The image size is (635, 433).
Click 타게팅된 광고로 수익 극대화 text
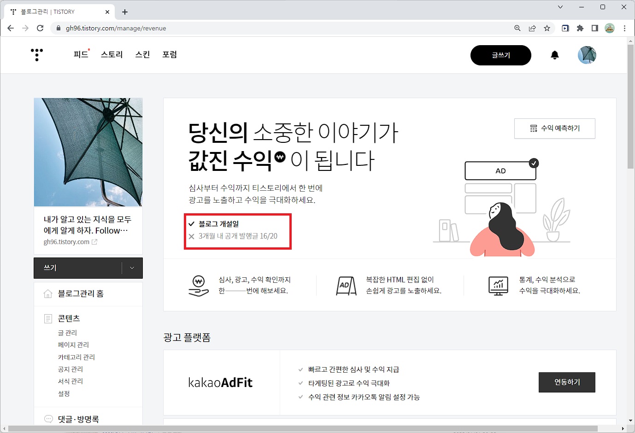[x=349, y=383]
